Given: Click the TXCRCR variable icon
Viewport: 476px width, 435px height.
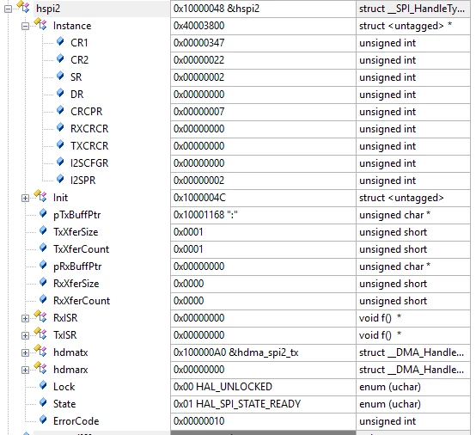Looking at the screenshot, I should (x=60, y=144).
